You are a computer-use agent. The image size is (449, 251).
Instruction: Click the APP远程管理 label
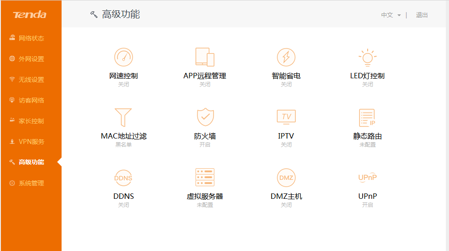point(205,76)
